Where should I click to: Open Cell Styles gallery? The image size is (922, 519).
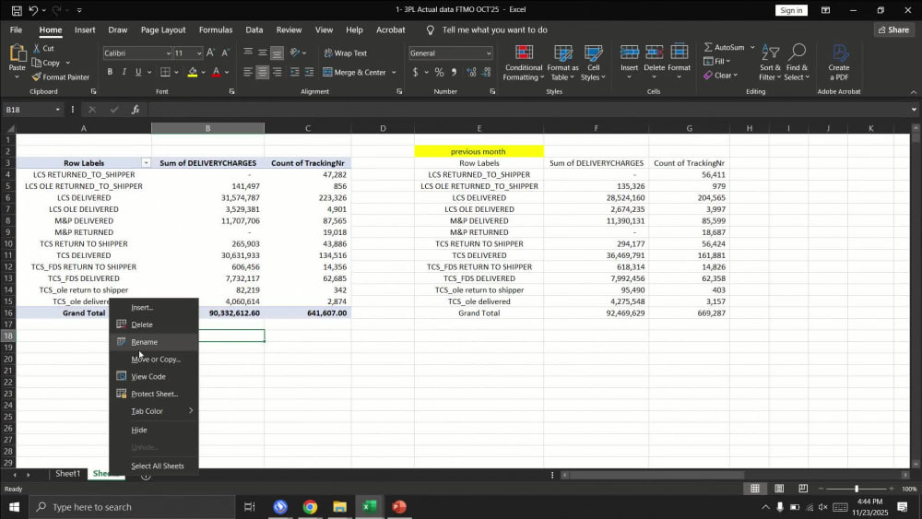[593, 63]
